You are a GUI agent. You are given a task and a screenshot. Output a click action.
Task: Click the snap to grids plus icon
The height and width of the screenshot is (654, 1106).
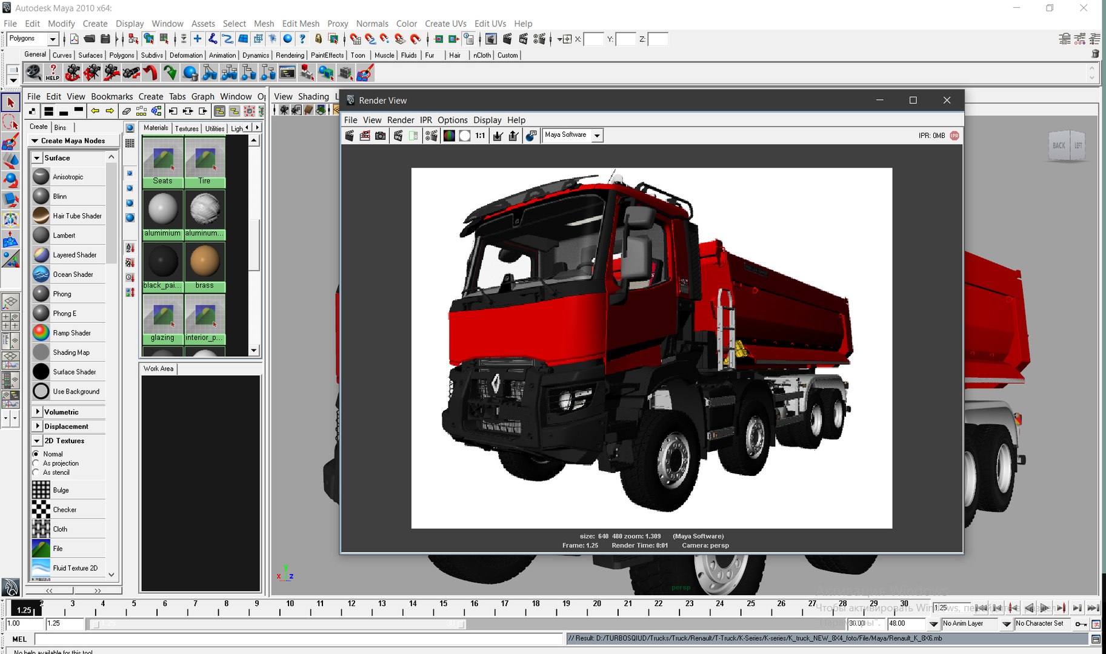coord(197,39)
